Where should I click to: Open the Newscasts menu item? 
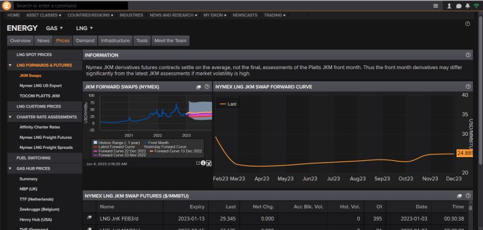pos(245,15)
